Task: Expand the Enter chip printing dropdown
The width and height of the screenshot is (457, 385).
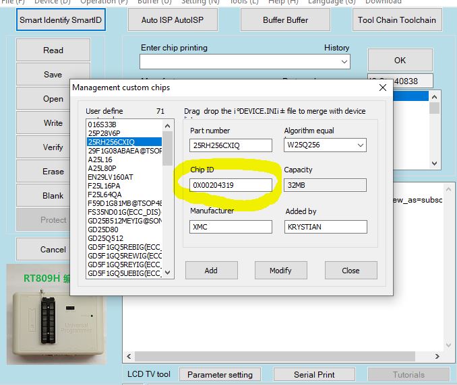Action: coord(344,62)
